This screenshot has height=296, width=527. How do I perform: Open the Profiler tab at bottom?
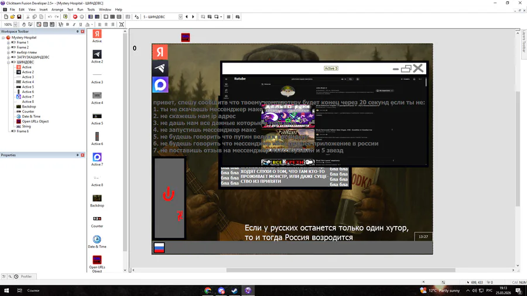pos(26,277)
